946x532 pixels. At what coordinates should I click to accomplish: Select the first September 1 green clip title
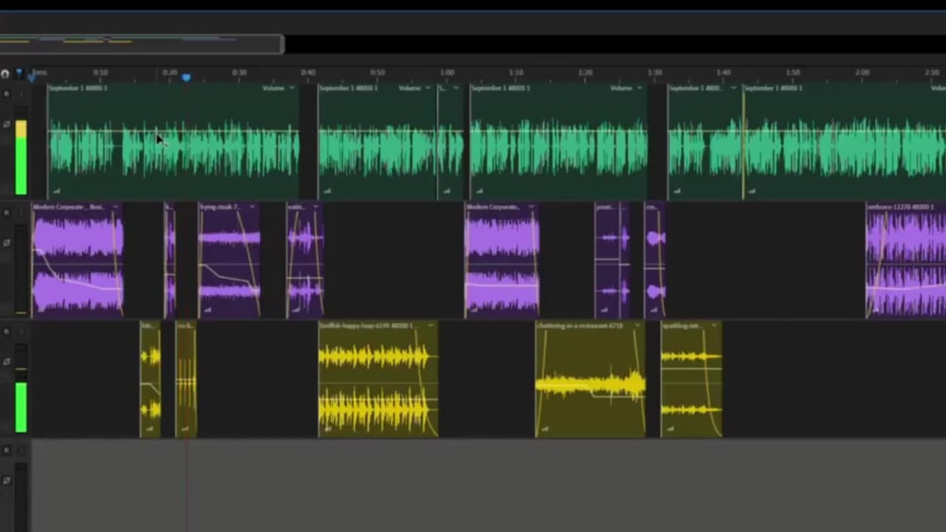tap(79, 88)
